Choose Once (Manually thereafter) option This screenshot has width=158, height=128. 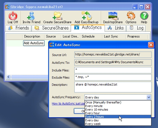tap(118, 102)
